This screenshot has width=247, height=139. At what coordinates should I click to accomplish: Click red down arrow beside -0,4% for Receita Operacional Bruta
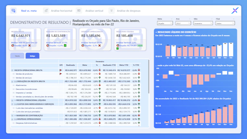[100, 70]
